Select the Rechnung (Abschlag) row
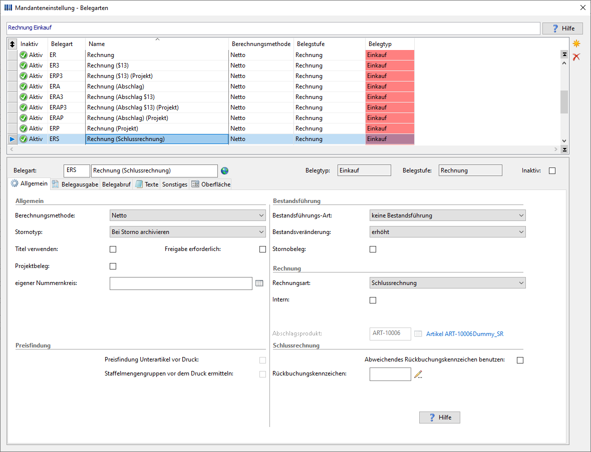Screen dimensions: 591x452 [x=211, y=86]
